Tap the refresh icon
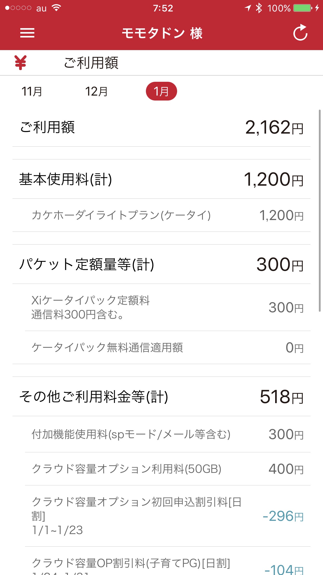Image resolution: width=323 pixels, height=575 pixels. click(x=300, y=33)
